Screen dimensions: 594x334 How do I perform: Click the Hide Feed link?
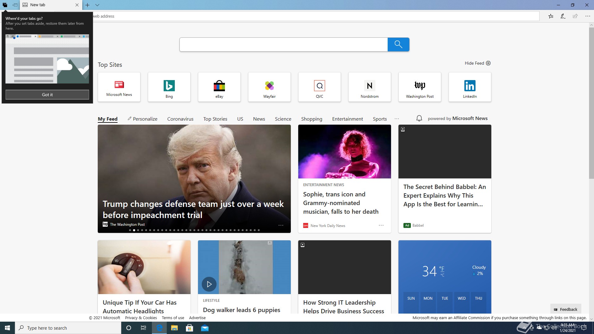(474, 63)
